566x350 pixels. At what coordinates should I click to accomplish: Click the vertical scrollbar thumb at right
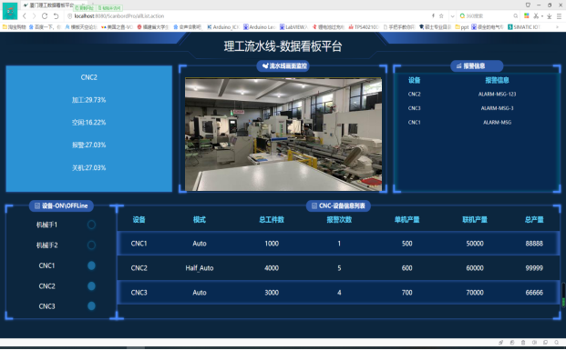[563, 295]
